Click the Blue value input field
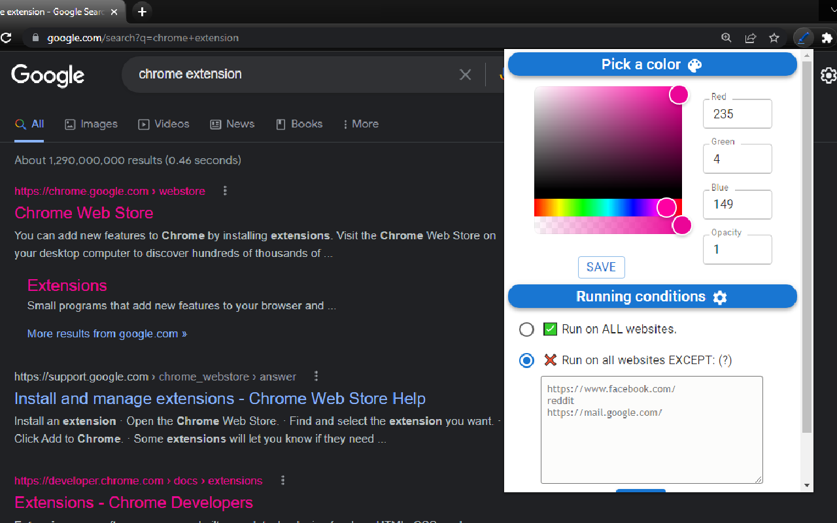Screen dimensions: 837x523 [738, 204]
